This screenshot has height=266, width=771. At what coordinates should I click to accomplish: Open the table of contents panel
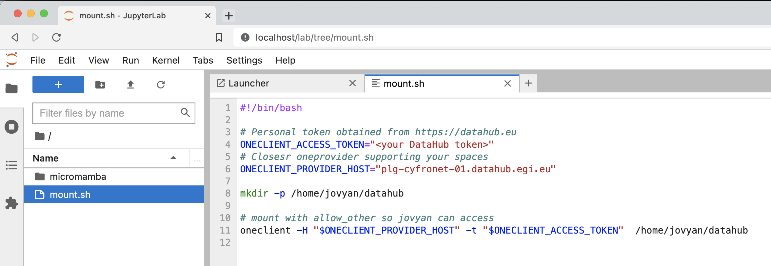click(11, 165)
